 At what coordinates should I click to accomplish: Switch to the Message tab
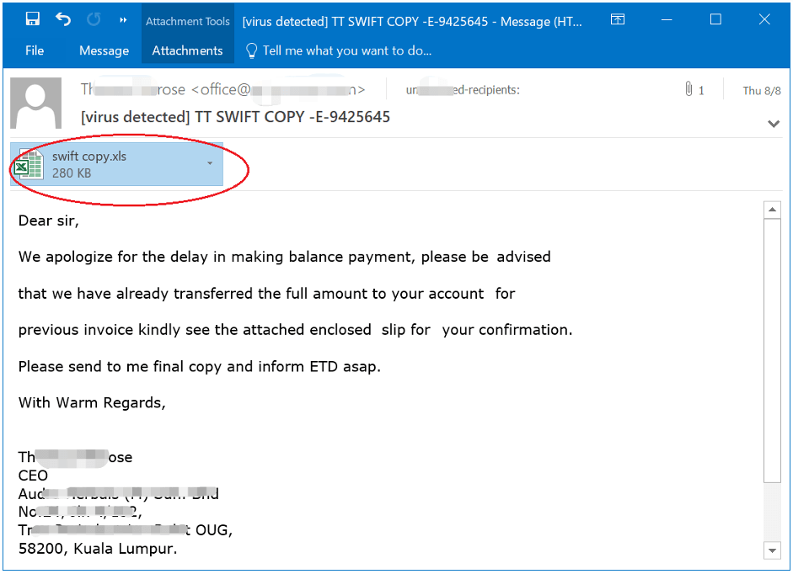pyautogui.click(x=104, y=50)
